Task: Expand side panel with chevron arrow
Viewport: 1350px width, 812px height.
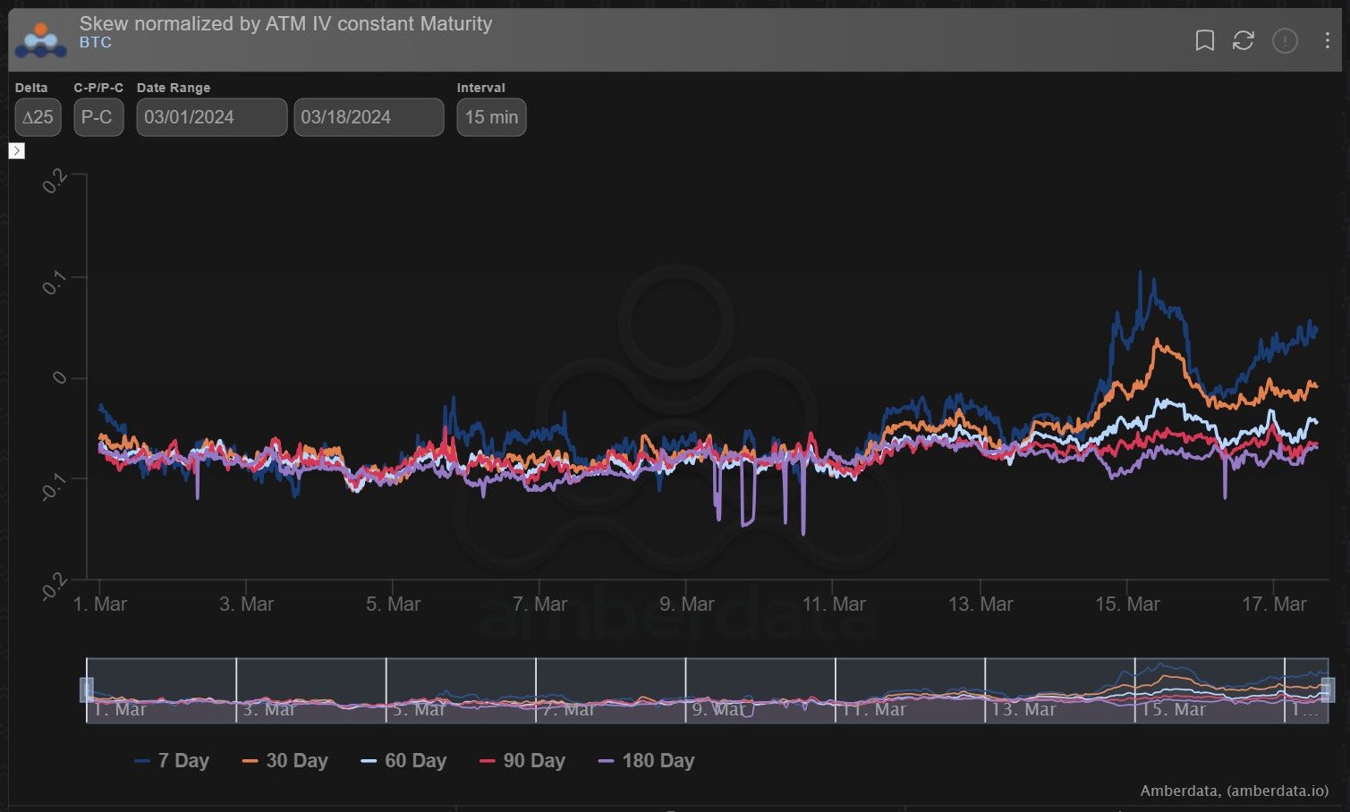Action: coord(16,151)
